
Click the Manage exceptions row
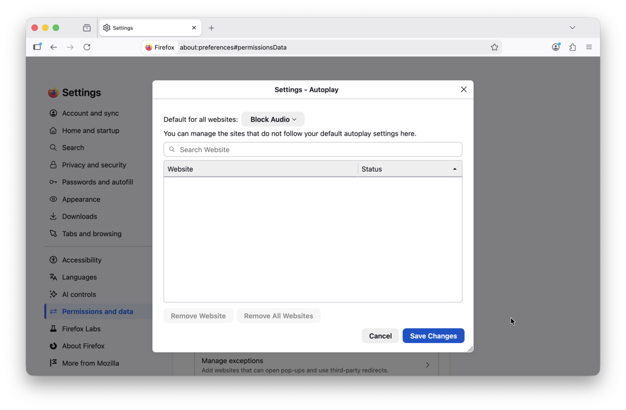tap(316, 365)
